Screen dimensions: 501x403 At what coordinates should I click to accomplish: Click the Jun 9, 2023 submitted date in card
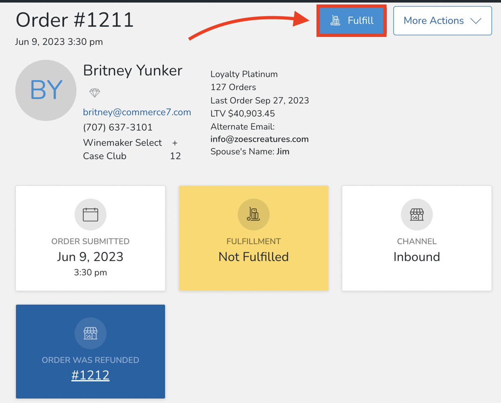tap(90, 257)
